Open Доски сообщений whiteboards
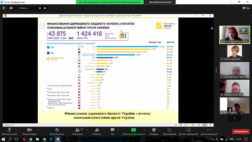The height and width of the screenshot is (142, 252). tap(189, 131)
